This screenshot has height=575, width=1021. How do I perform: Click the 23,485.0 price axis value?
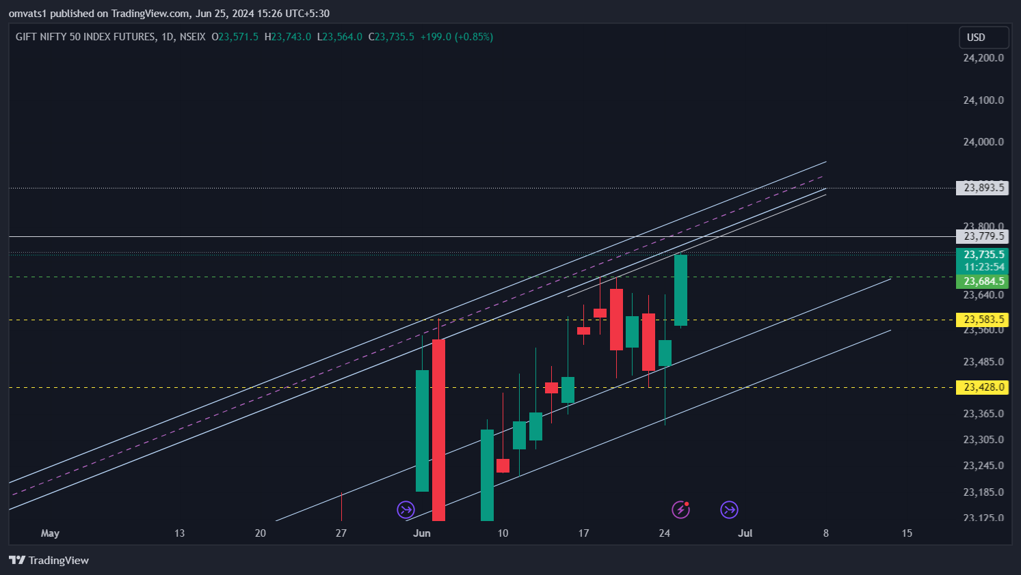[983, 362]
